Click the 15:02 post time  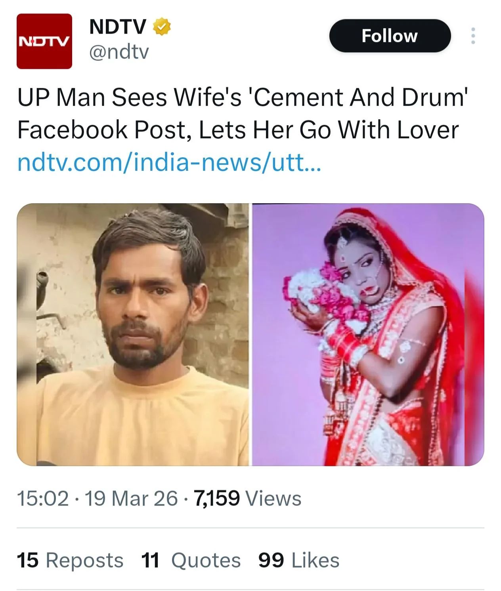point(43,498)
